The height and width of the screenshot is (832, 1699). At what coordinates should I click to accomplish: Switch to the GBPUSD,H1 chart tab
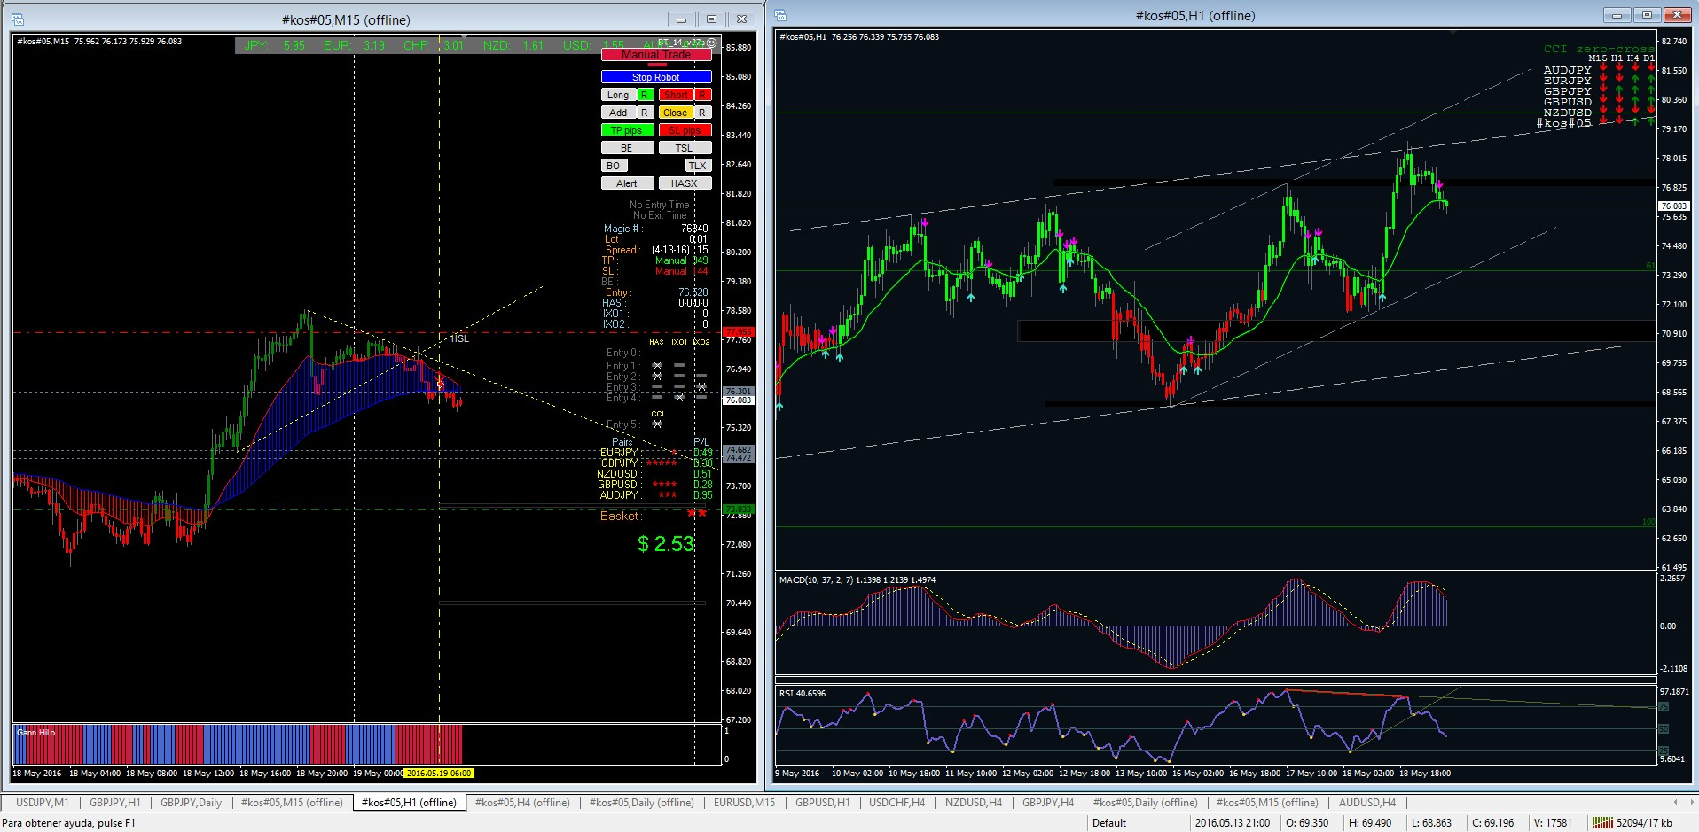[822, 802]
